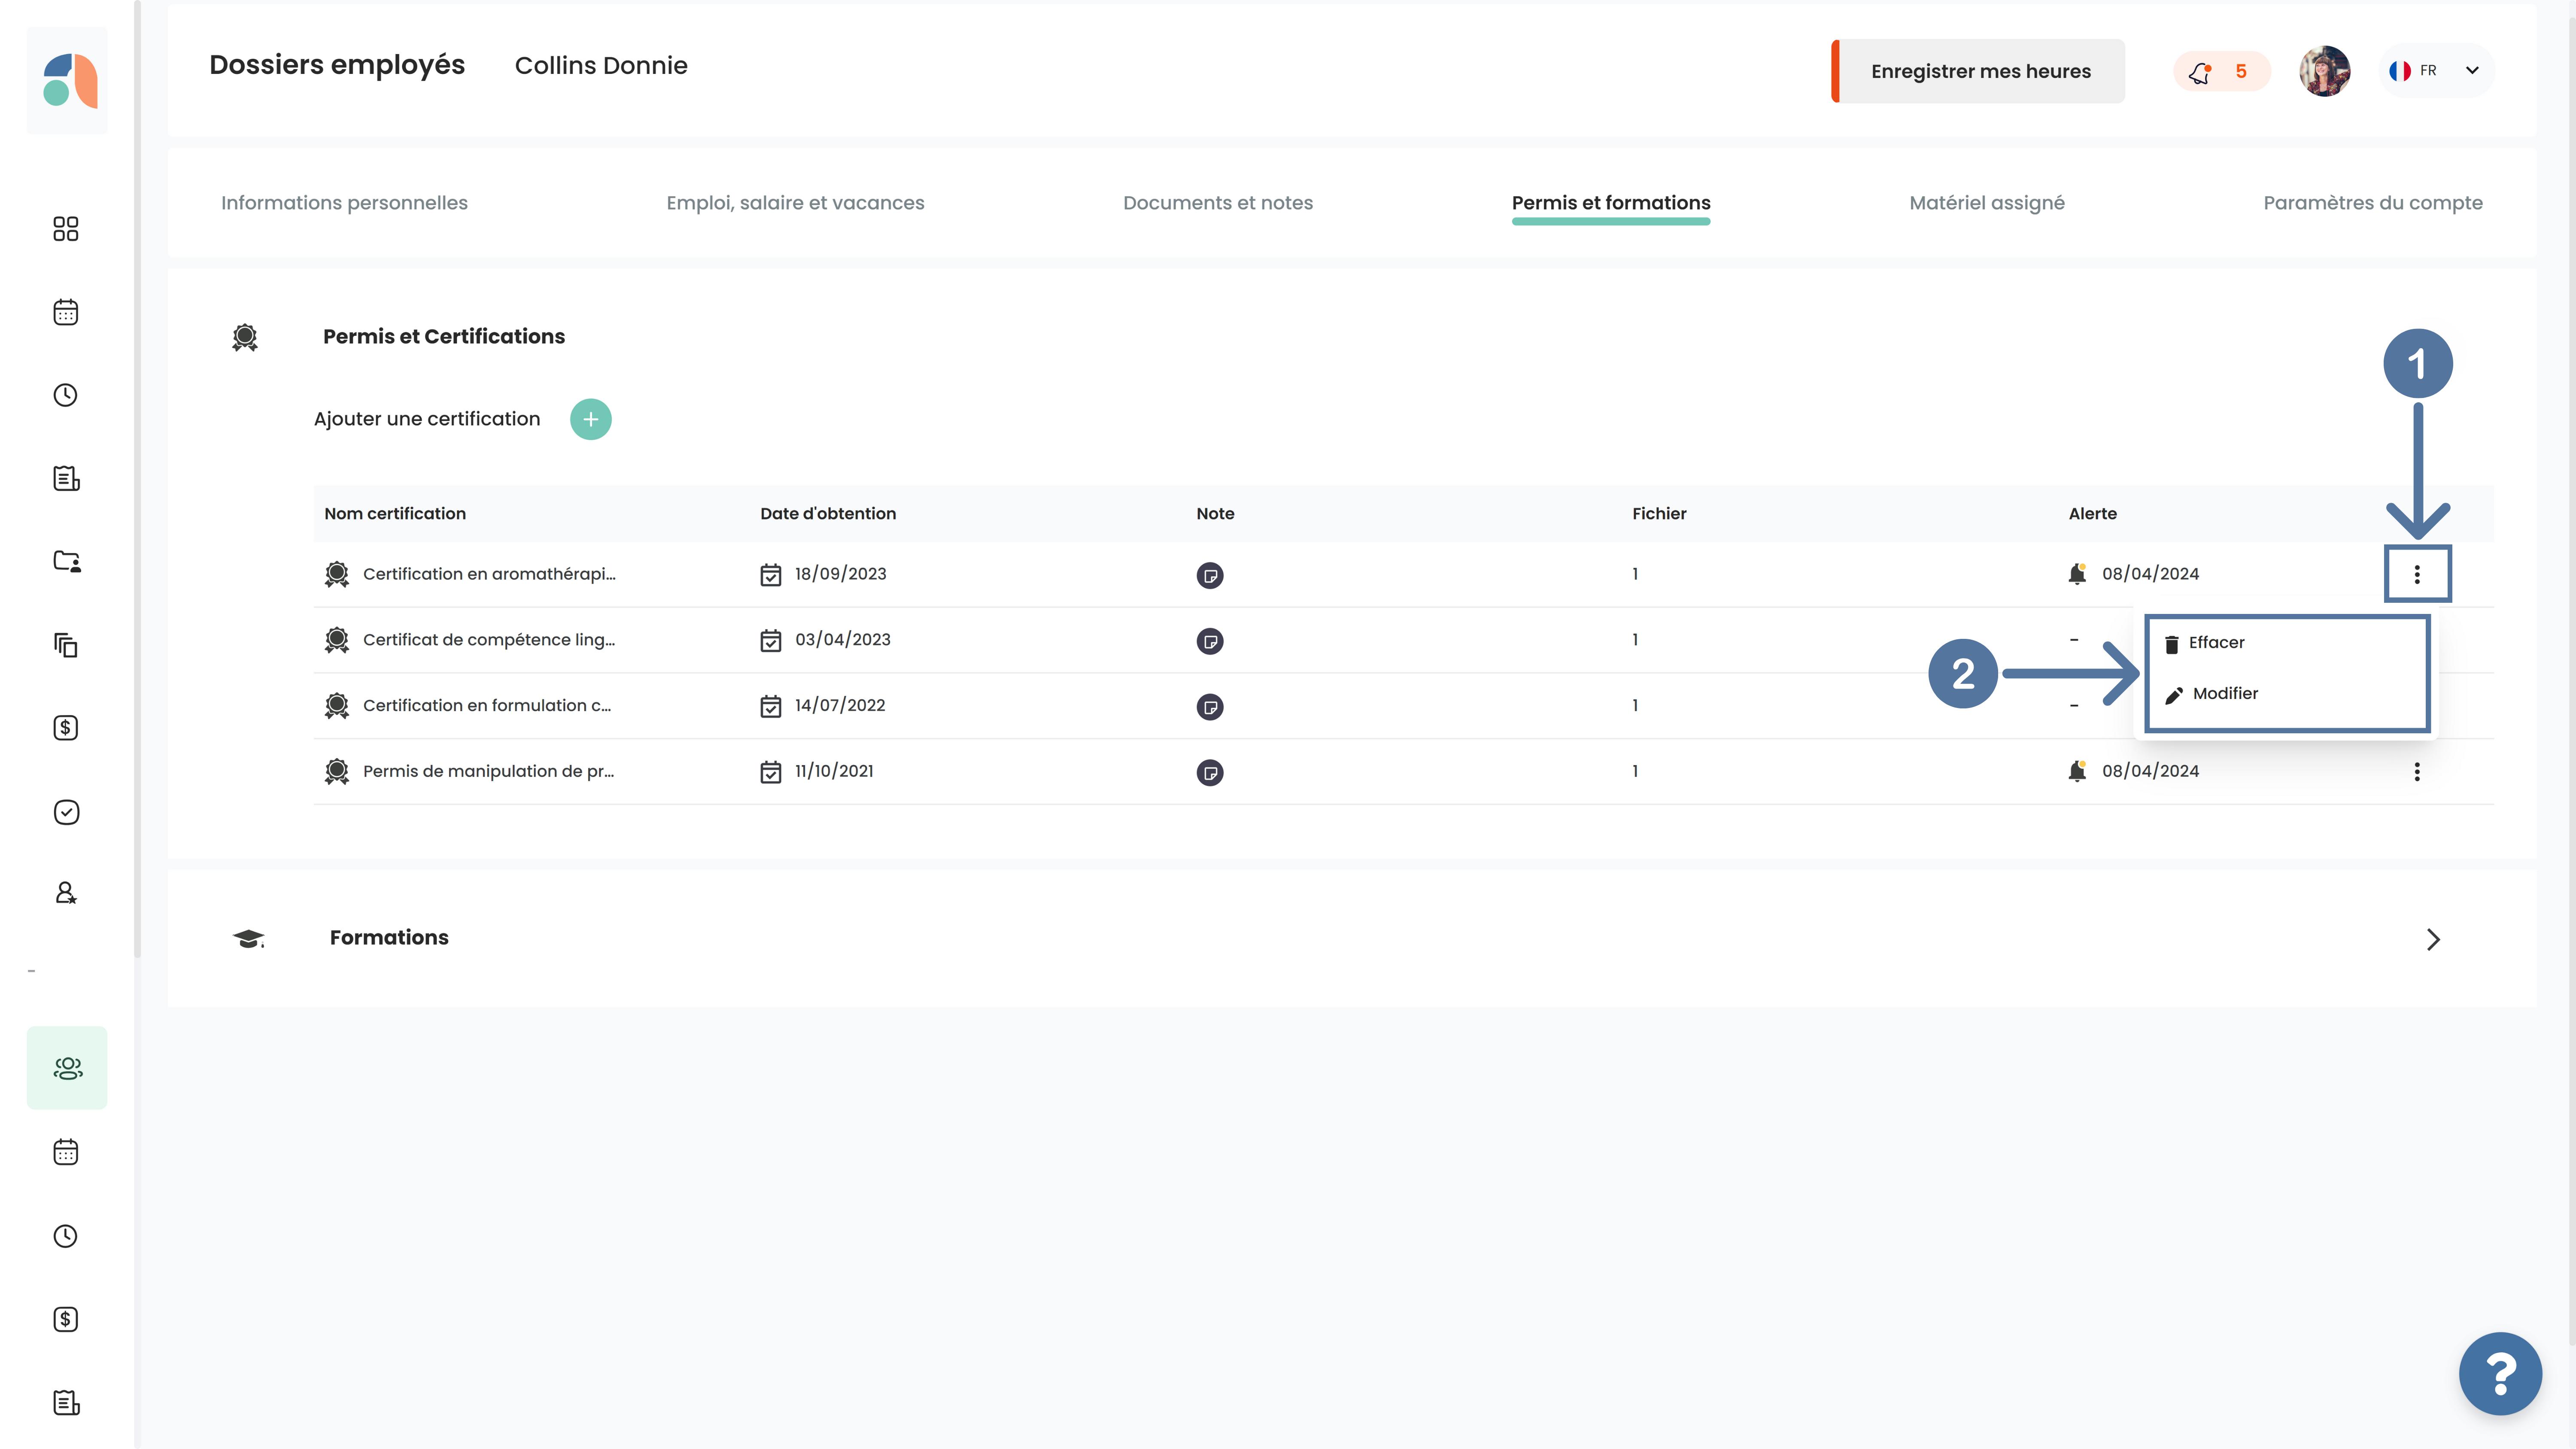The image size is (2576, 1449).
Task: Click the Nom certification column header
Action: (x=395, y=514)
